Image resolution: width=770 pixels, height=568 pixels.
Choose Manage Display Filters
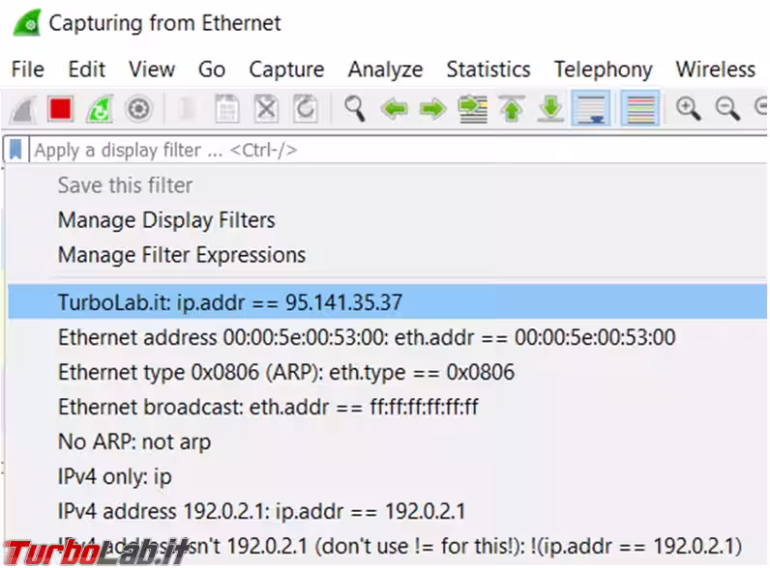coord(166,220)
